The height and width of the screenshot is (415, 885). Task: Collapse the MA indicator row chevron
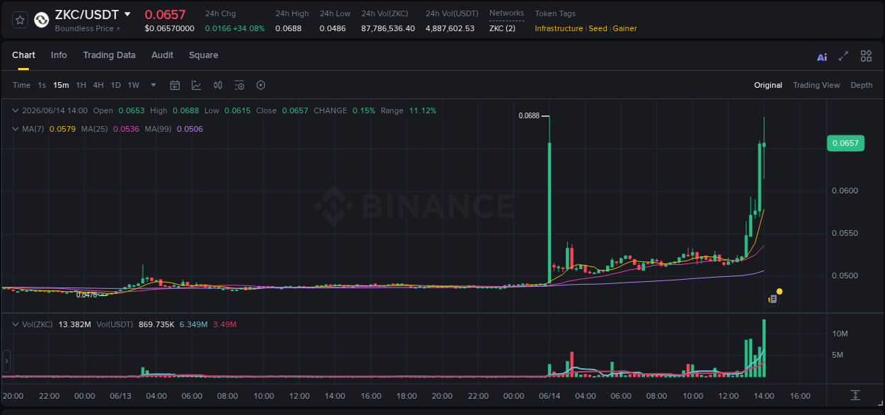click(x=16, y=129)
